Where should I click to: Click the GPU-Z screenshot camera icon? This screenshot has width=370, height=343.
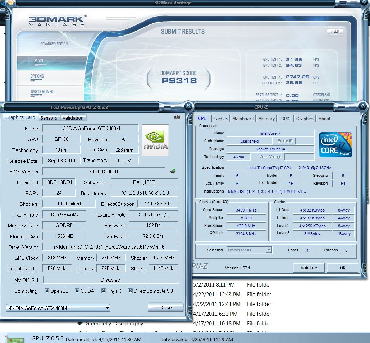(177, 117)
